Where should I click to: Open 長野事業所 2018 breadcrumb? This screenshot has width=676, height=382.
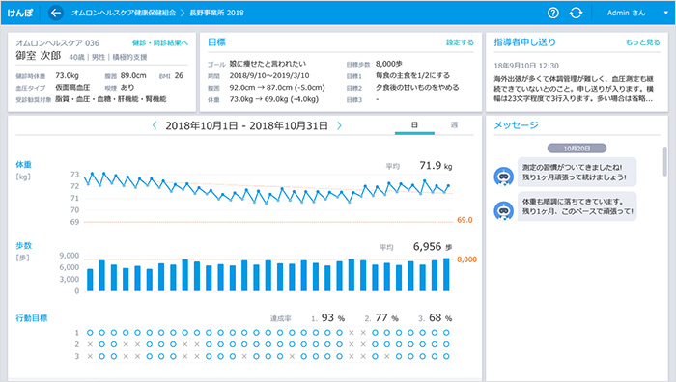[217, 13]
